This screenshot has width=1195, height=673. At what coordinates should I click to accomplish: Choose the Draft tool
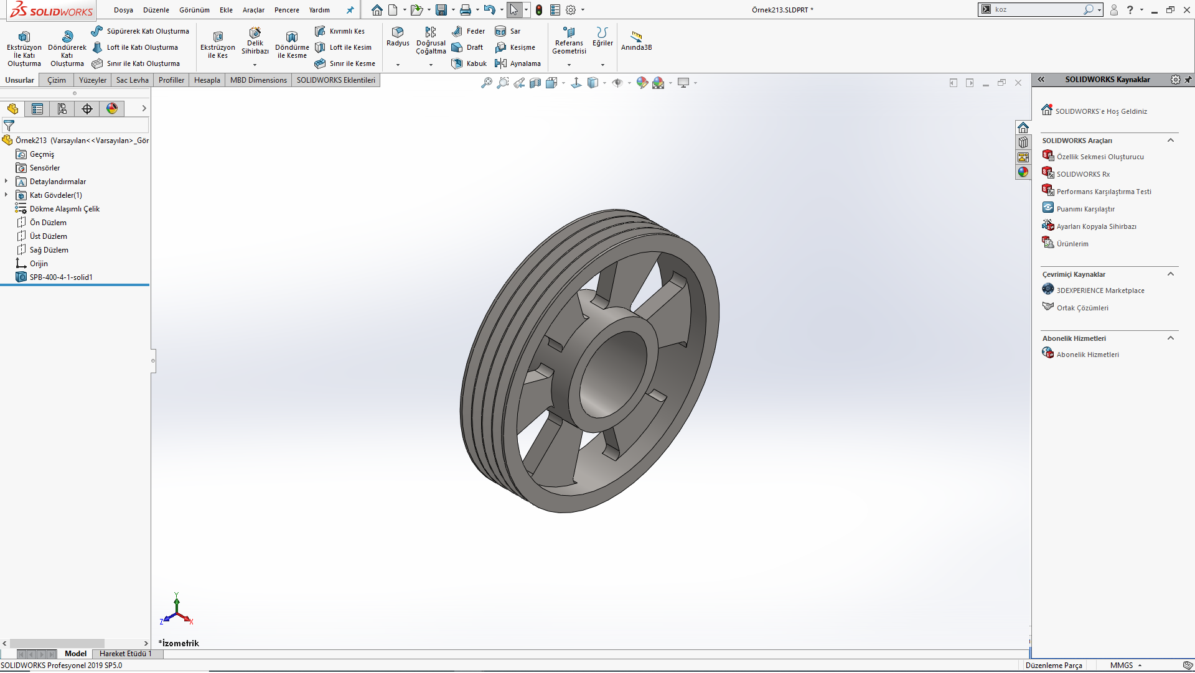tap(467, 47)
